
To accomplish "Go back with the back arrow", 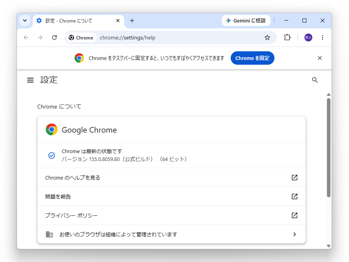I will pos(26,37).
